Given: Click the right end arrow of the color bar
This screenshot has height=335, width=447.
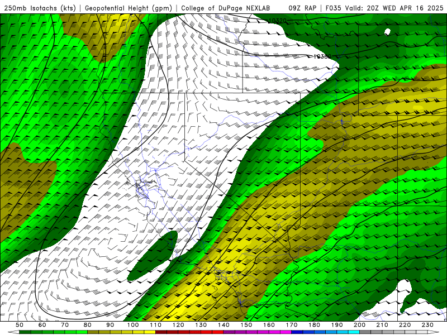Looking at the screenshot, I should [434, 332].
